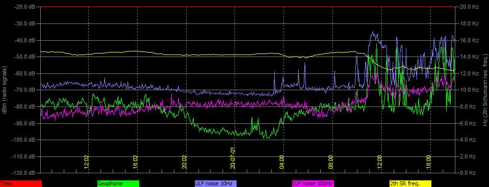Click the green Geophone legend swatch
This screenshot has height=187, width=489.
click(x=118, y=184)
